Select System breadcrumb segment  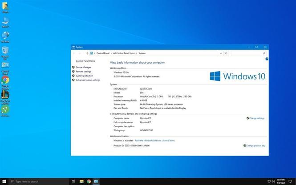[142, 53]
